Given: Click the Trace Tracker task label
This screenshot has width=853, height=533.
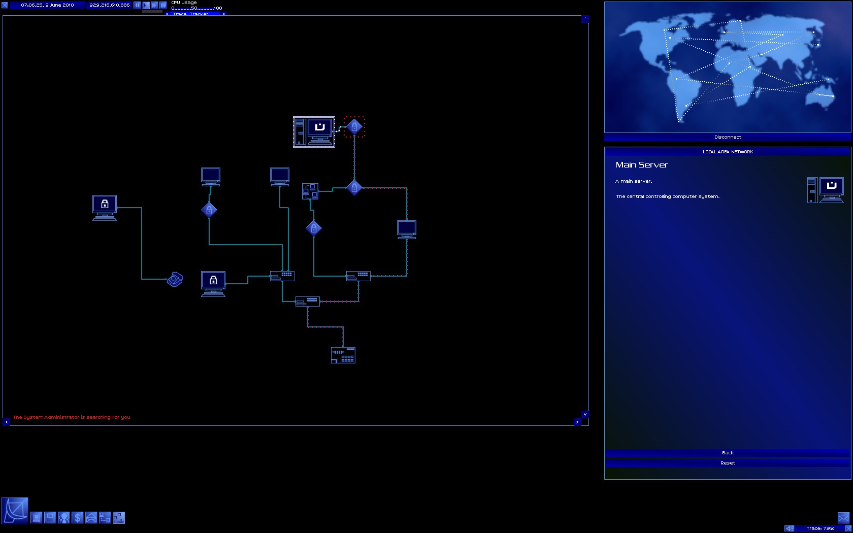Looking at the screenshot, I should pos(190,14).
